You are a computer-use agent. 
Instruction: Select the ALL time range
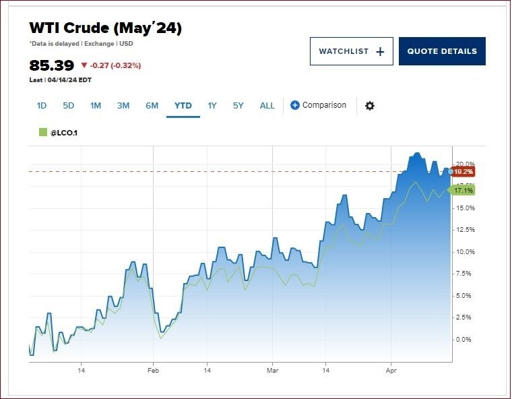click(x=267, y=106)
